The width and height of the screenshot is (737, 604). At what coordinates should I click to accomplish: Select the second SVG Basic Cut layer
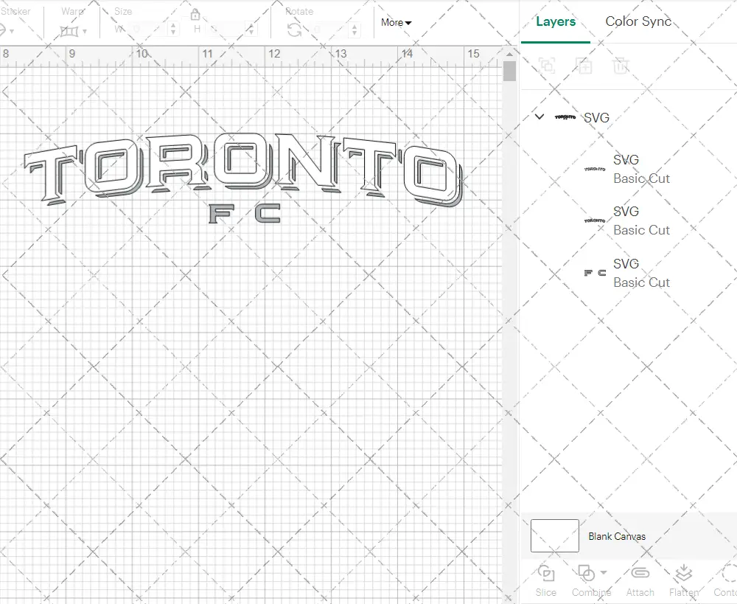pyautogui.click(x=629, y=221)
